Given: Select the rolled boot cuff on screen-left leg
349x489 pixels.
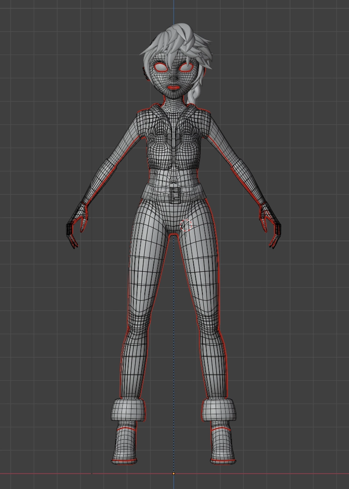Looking at the screenshot, I should [128, 409].
